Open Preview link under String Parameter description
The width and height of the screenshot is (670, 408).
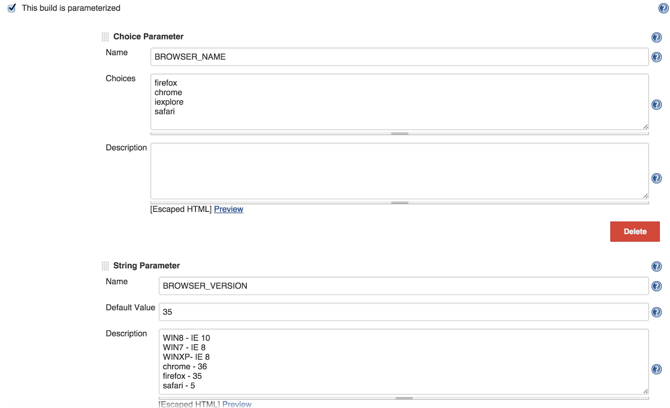click(237, 404)
